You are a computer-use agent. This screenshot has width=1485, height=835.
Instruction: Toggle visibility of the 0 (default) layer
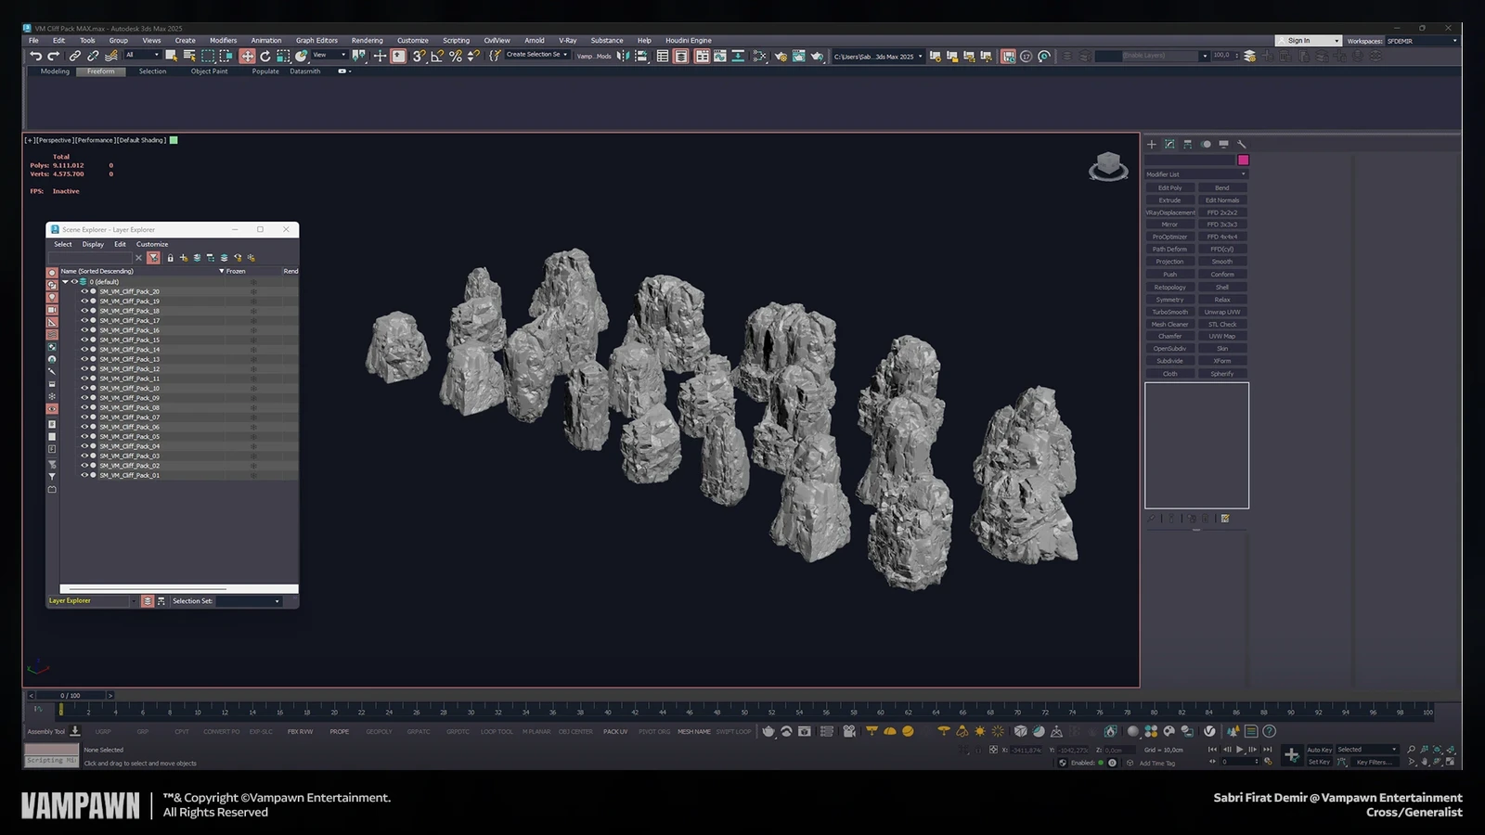[74, 281]
